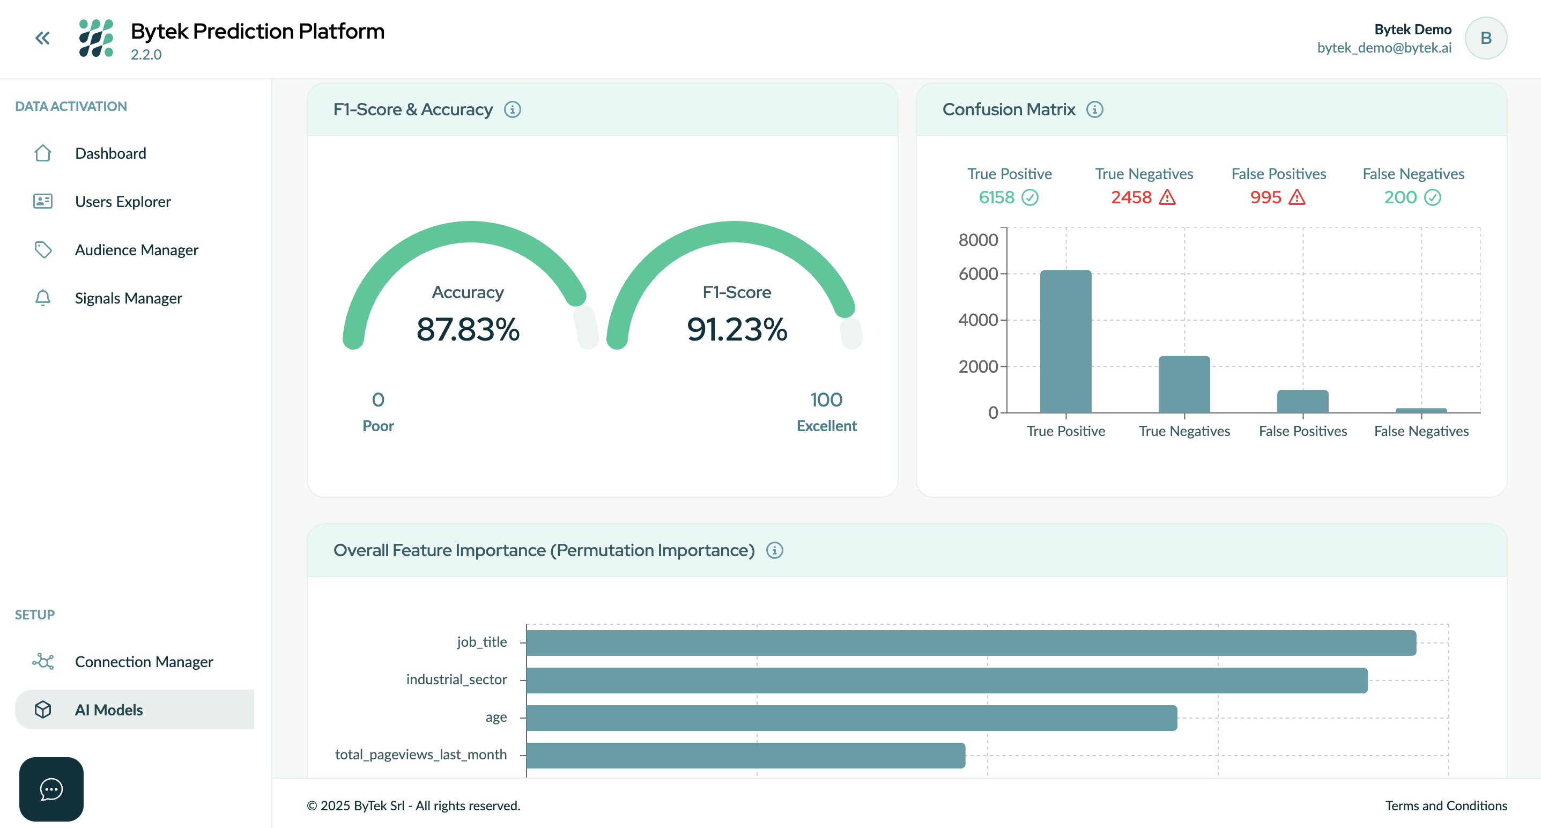Viewport: 1541px width, 828px height.
Task: Select AI Models in the sidebar menu
Action: [x=108, y=709]
